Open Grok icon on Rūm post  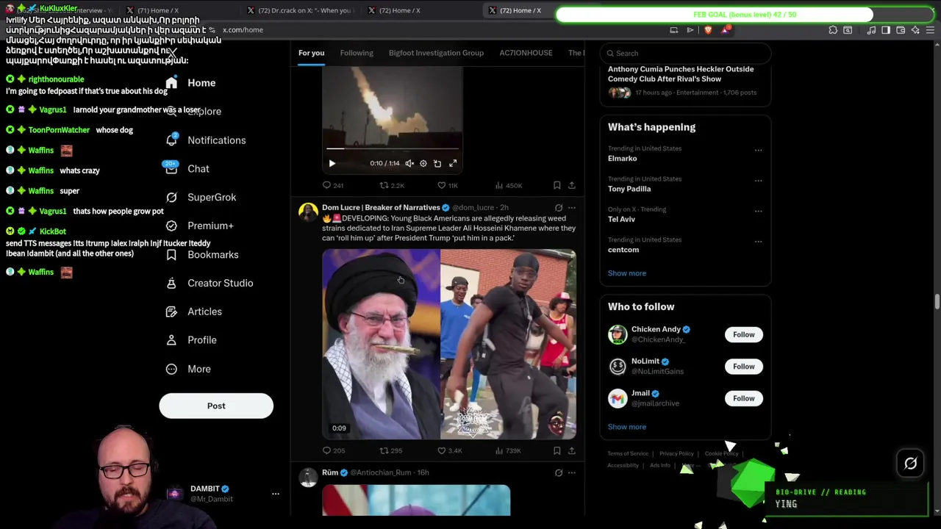[559, 473]
